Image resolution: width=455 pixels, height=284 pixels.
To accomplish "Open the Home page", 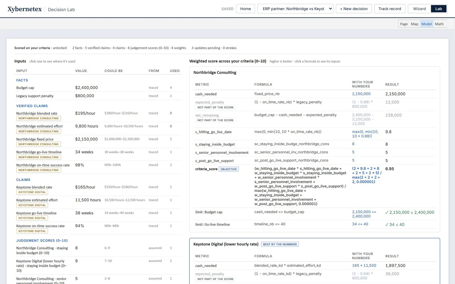I will pos(245,9).
